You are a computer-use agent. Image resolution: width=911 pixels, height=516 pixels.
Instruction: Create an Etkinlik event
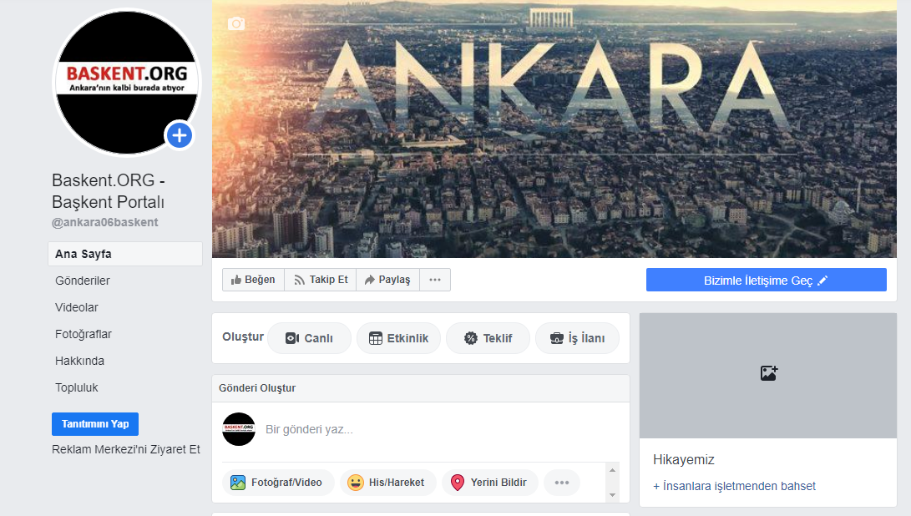coord(398,338)
